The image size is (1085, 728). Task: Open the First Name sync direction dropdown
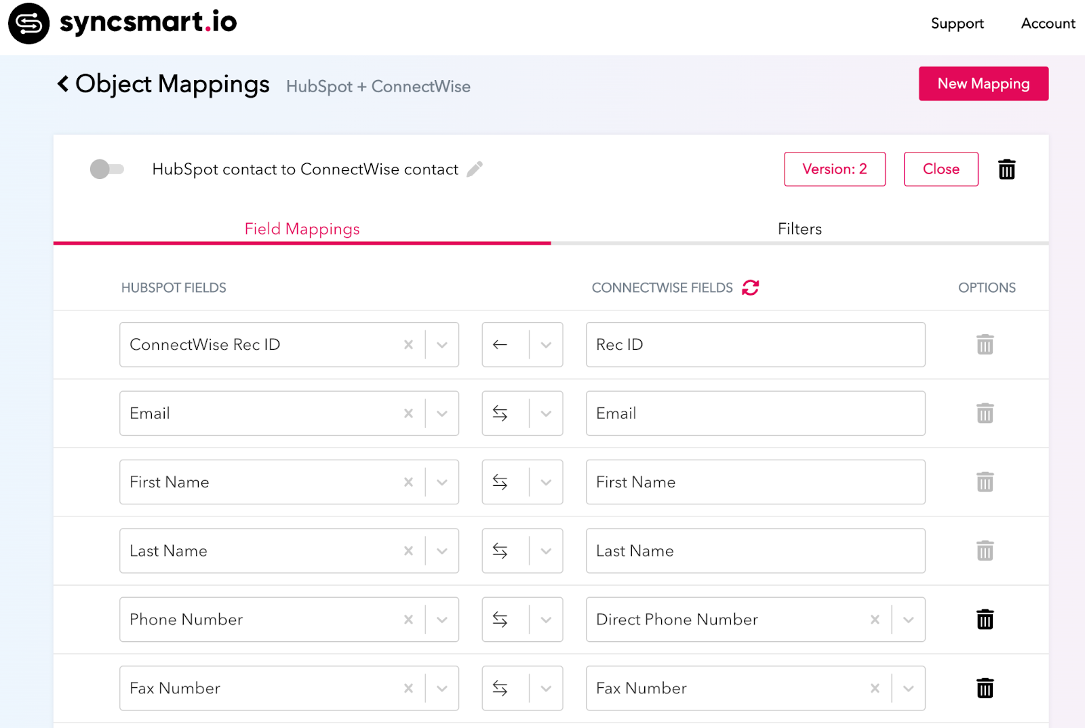click(x=546, y=482)
